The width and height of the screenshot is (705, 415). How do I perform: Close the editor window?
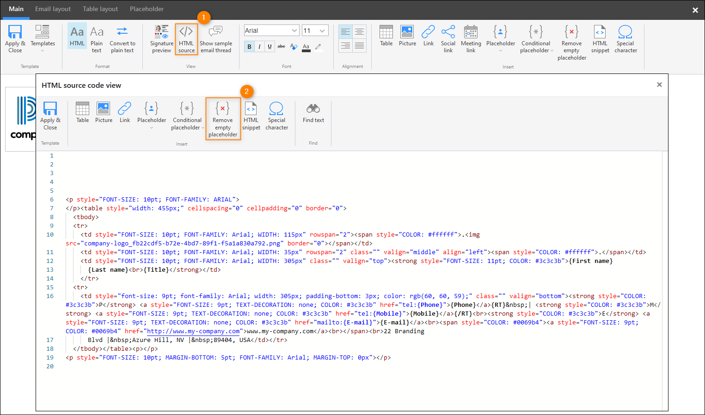(x=695, y=10)
